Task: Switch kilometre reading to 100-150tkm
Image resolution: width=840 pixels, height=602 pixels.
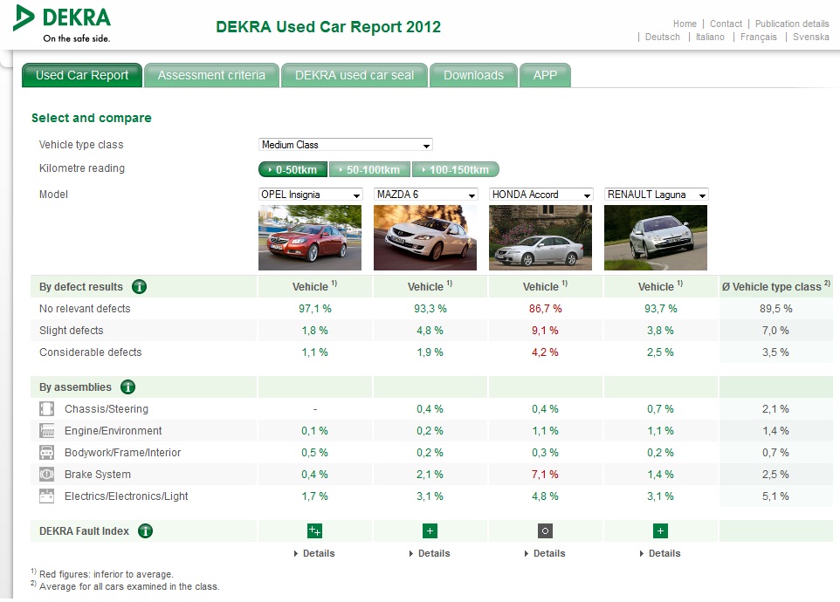Action: click(455, 169)
